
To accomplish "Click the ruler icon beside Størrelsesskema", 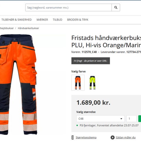I will (x=73, y=137).
